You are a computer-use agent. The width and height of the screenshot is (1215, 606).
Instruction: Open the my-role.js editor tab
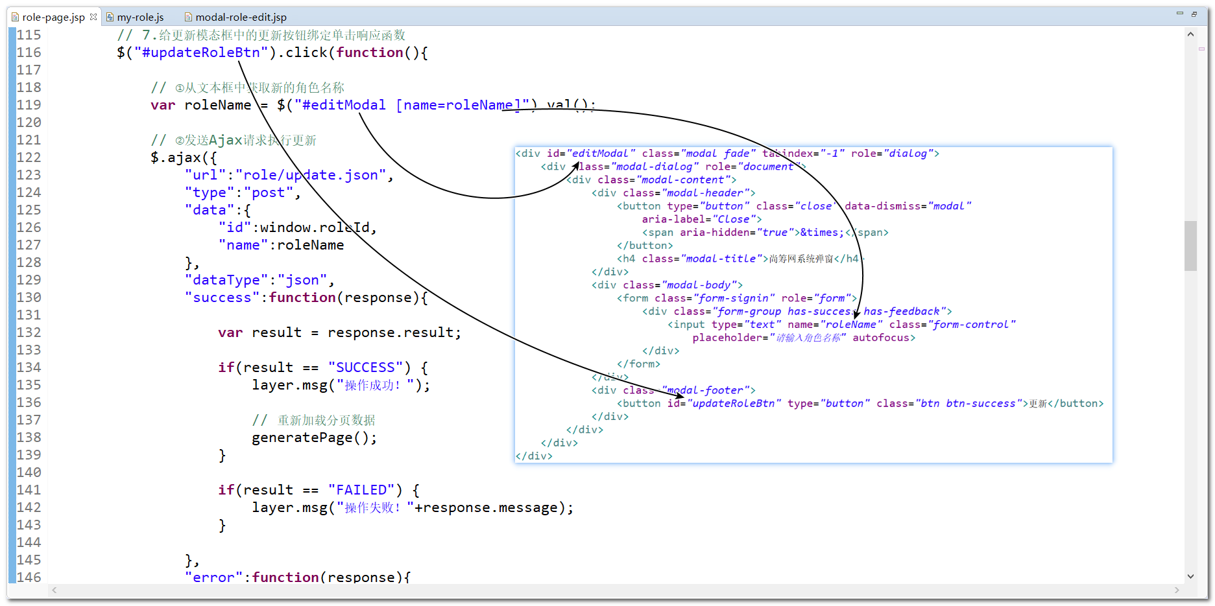point(135,17)
